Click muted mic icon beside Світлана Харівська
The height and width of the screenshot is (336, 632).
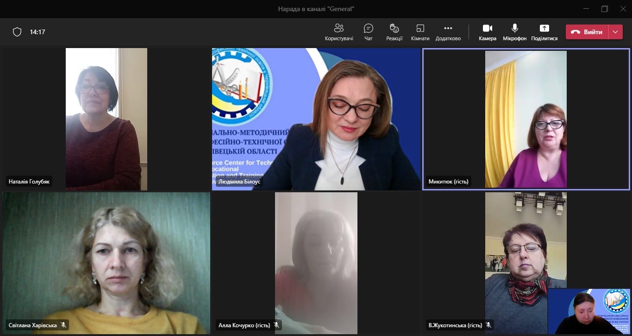63,325
